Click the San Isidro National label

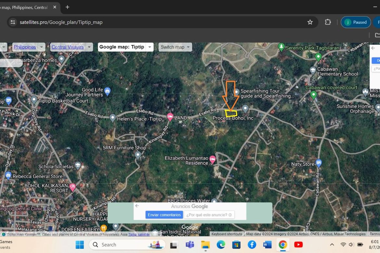pos(180,232)
